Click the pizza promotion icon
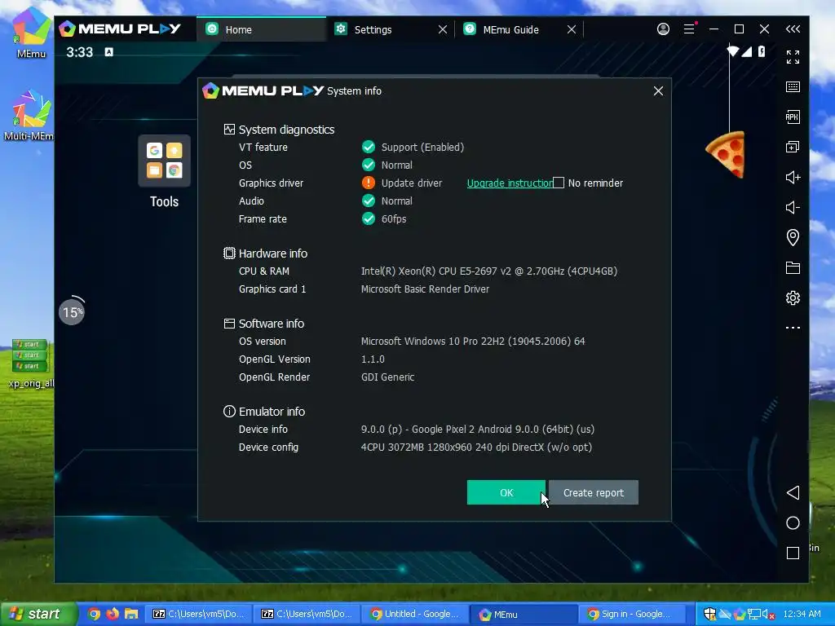 [x=725, y=154]
